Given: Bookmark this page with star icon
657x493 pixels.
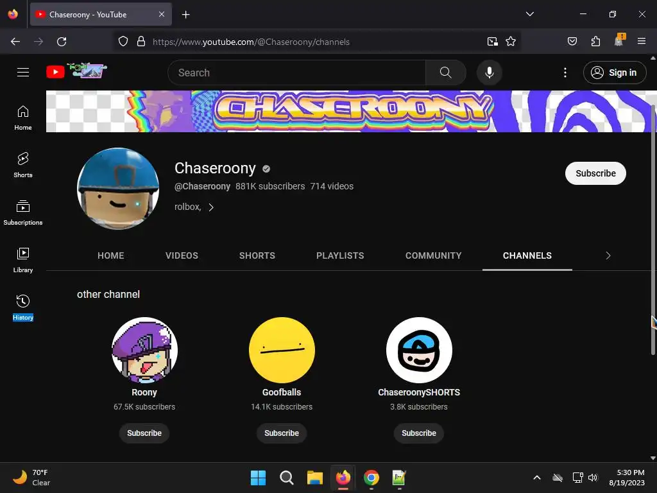Looking at the screenshot, I should coord(510,42).
